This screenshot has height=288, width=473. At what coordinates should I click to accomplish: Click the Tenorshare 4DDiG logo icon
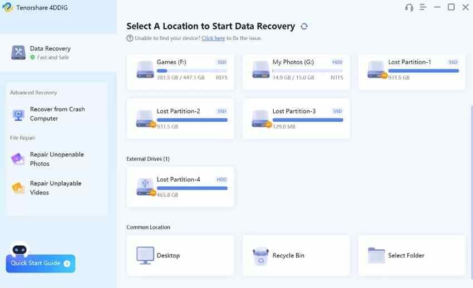(8, 7)
